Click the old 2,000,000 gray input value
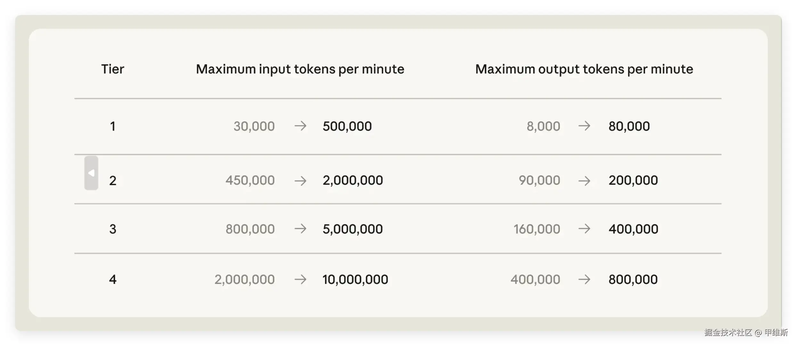The width and height of the screenshot is (797, 346). [244, 279]
